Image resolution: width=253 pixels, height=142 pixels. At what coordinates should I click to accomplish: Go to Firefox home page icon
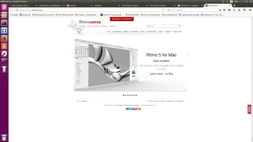[239, 10]
